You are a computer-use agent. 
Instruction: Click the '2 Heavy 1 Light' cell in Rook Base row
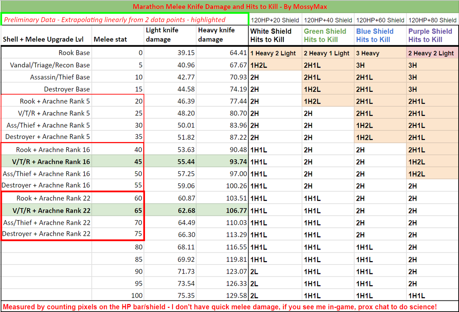328,53
